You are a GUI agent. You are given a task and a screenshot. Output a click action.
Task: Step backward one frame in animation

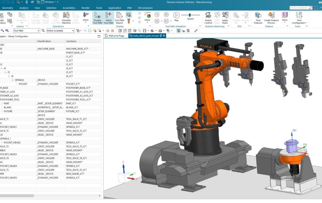click(x=157, y=14)
